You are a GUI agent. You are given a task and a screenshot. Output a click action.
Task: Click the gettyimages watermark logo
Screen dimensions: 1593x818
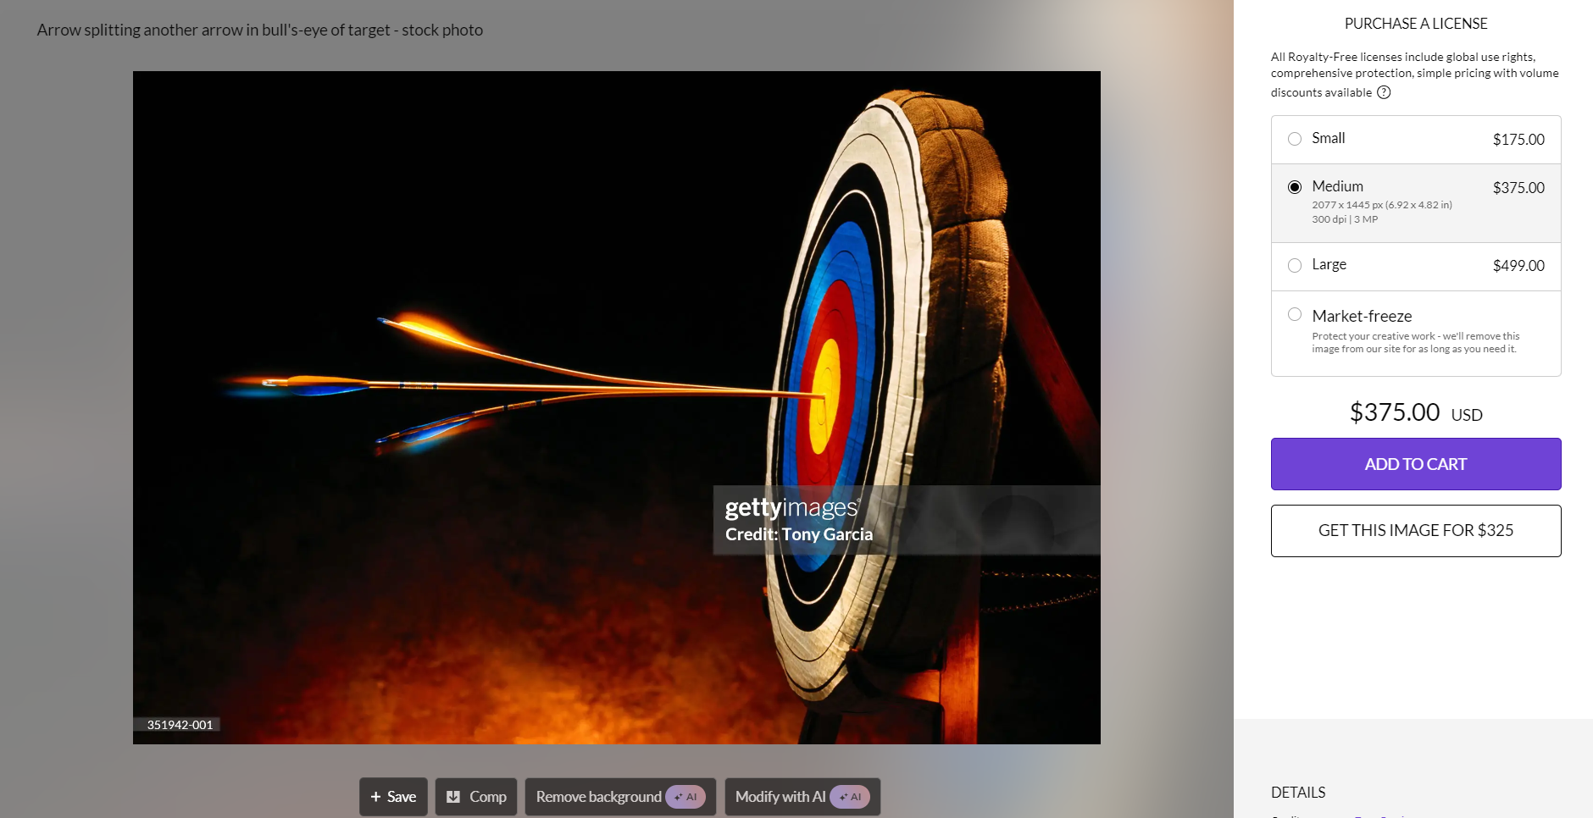791,507
